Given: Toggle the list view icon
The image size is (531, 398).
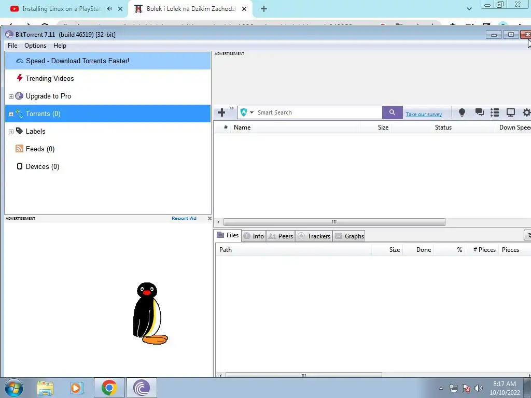Looking at the screenshot, I should coord(495,112).
